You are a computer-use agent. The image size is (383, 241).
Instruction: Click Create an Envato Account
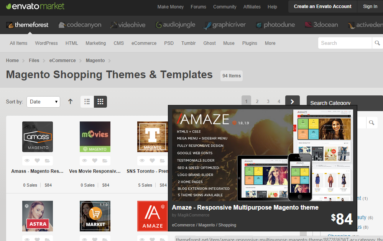tap(322, 7)
